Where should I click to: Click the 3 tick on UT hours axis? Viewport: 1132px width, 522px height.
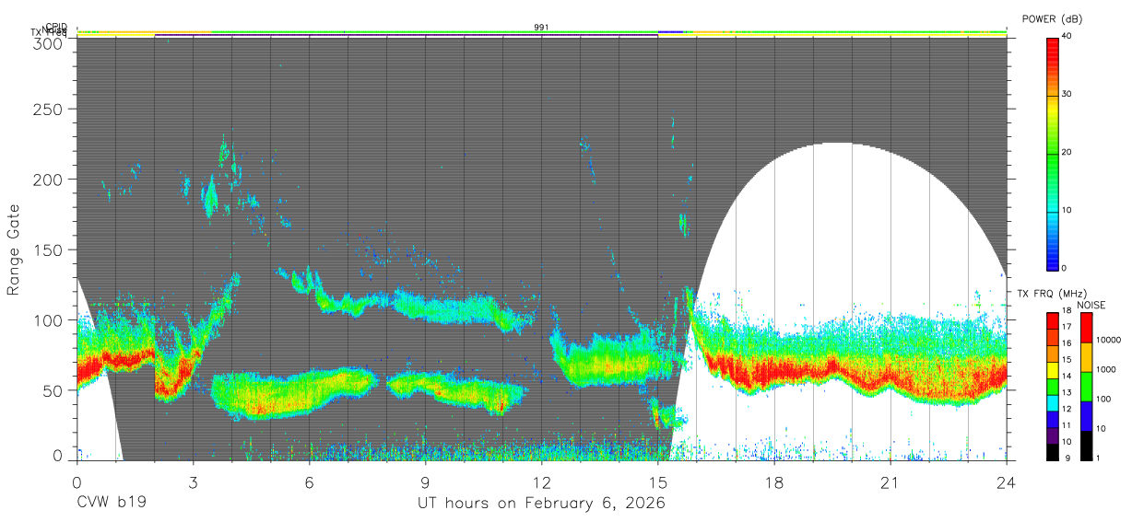(193, 481)
